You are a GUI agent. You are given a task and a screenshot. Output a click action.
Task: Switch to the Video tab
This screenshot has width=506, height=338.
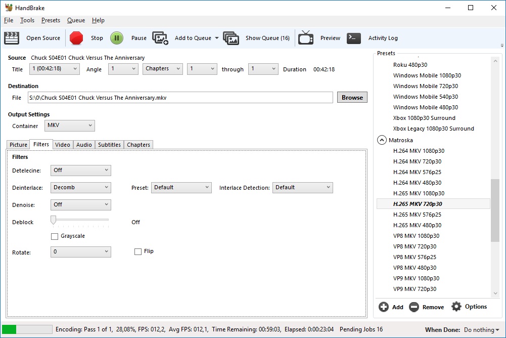pyautogui.click(x=63, y=145)
